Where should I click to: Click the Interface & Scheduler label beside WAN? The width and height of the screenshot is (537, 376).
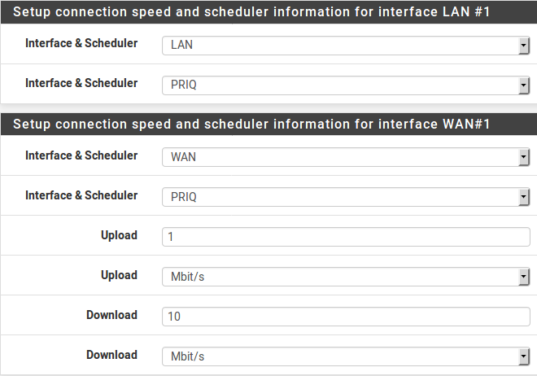(81, 155)
